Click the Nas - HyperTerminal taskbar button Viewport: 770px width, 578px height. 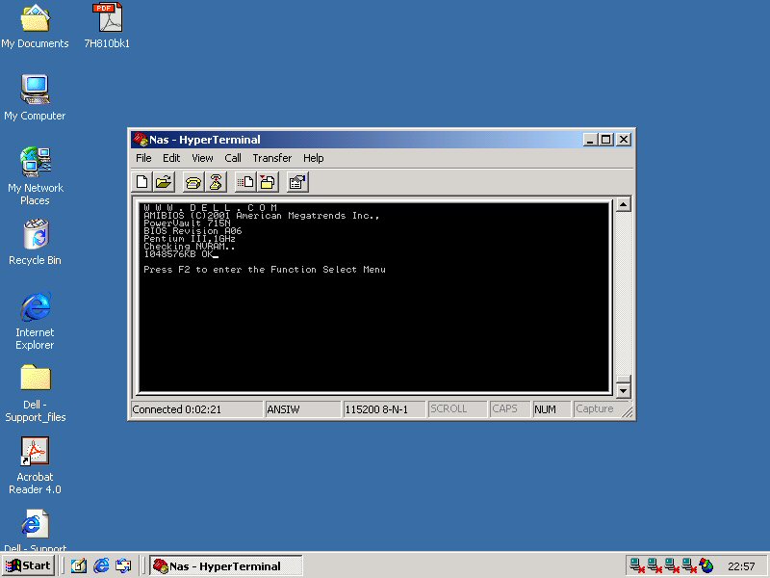(x=226, y=565)
